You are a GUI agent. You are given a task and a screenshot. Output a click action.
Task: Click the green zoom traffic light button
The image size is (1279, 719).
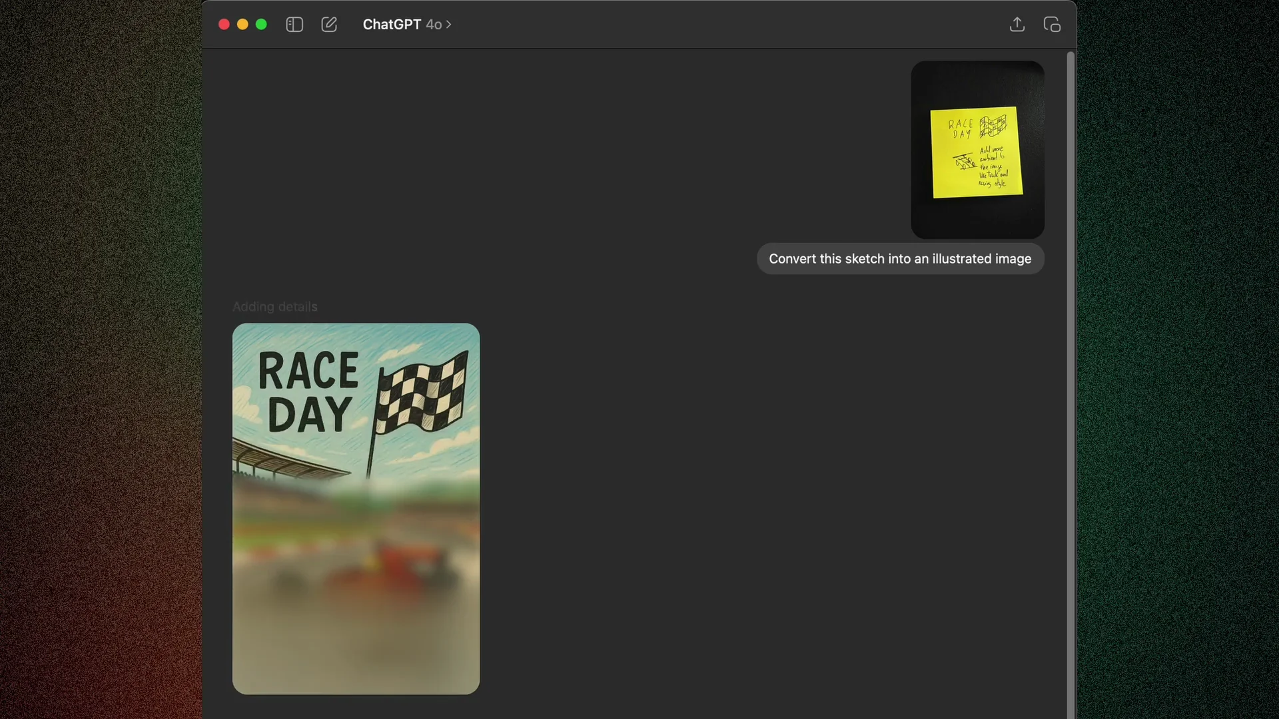pyautogui.click(x=261, y=24)
